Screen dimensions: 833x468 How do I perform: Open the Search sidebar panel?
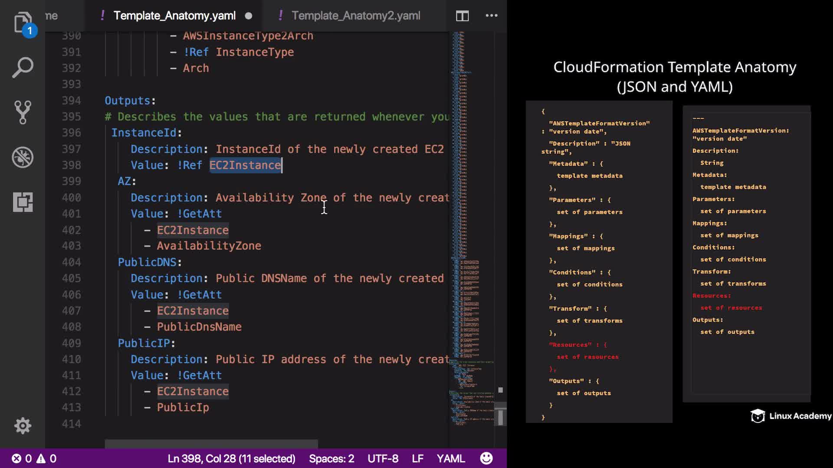pyautogui.click(x=23, y=68)
